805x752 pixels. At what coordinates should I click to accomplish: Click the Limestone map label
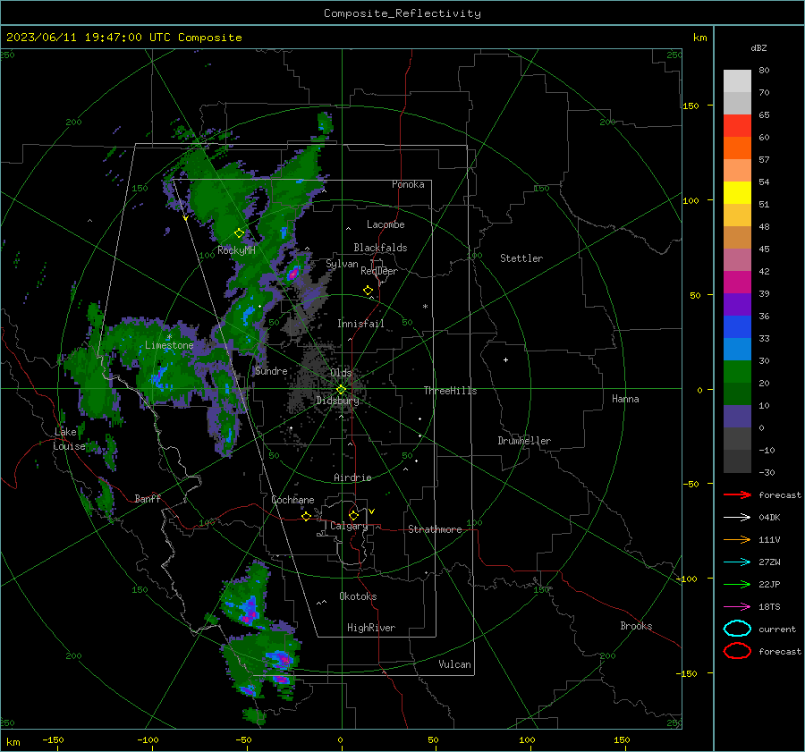coord(169,345)
